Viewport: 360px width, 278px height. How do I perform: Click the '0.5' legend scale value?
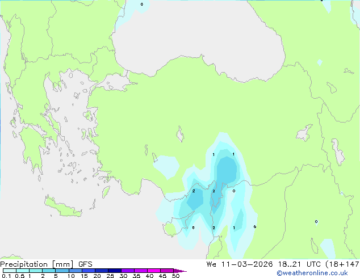(19, 276)
